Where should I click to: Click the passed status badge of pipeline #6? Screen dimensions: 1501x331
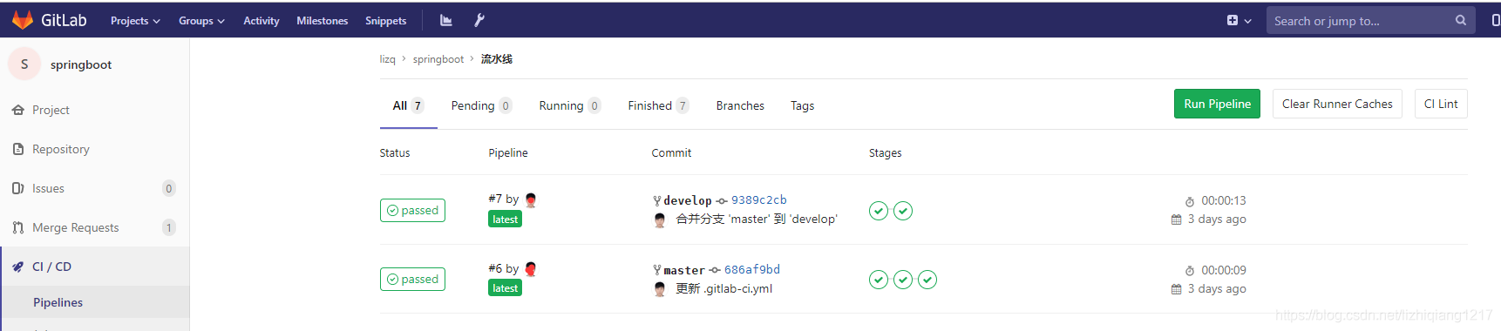(x=412, y=279)
